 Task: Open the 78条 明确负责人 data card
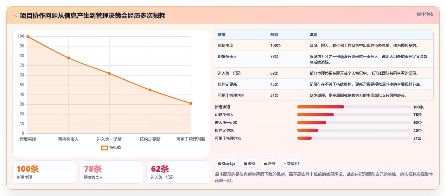(x=111, y=172)
